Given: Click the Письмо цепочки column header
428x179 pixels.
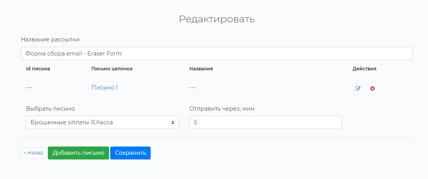Looking at the screenshot, I should coord(112,69).
